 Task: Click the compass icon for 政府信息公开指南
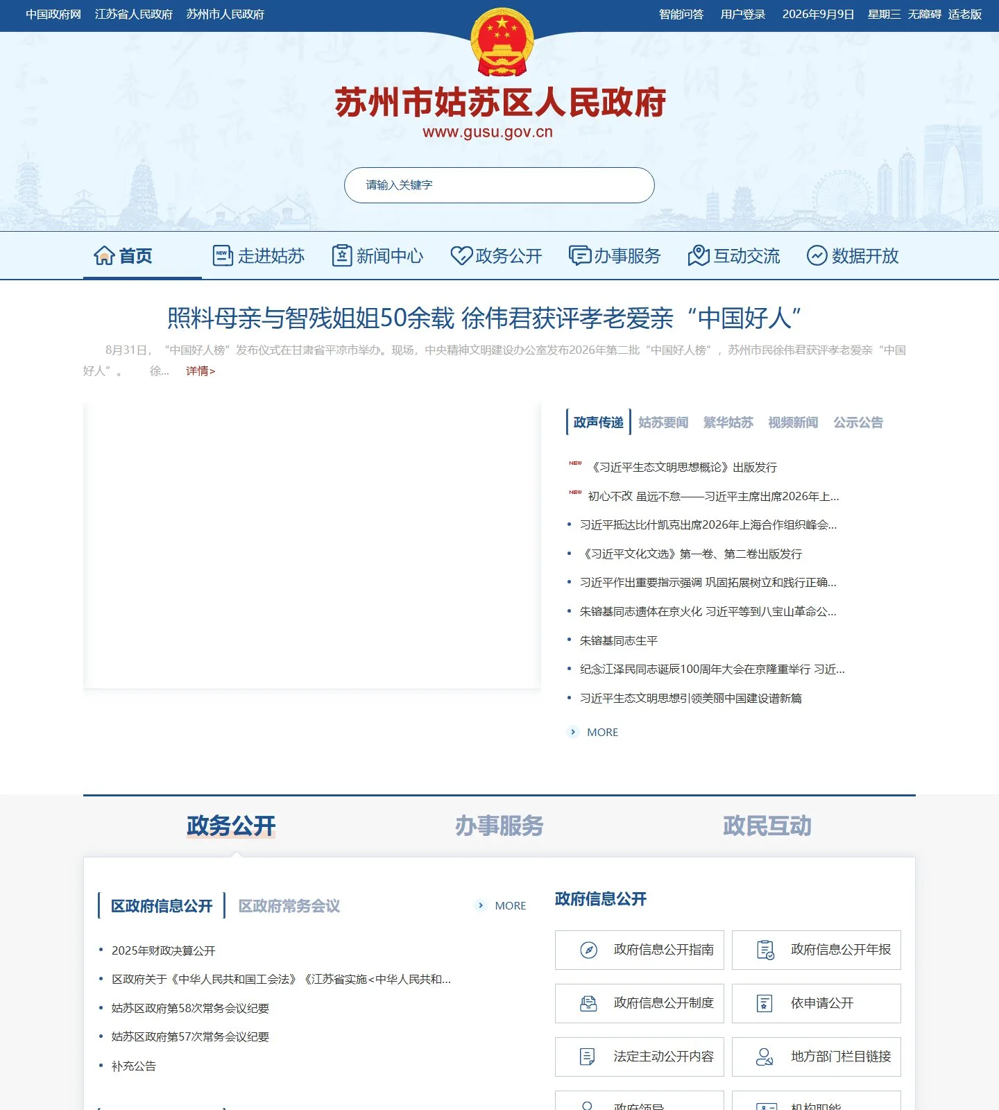coord(588,950)
